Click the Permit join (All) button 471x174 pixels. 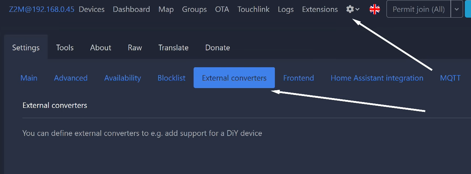coord(419,9)
